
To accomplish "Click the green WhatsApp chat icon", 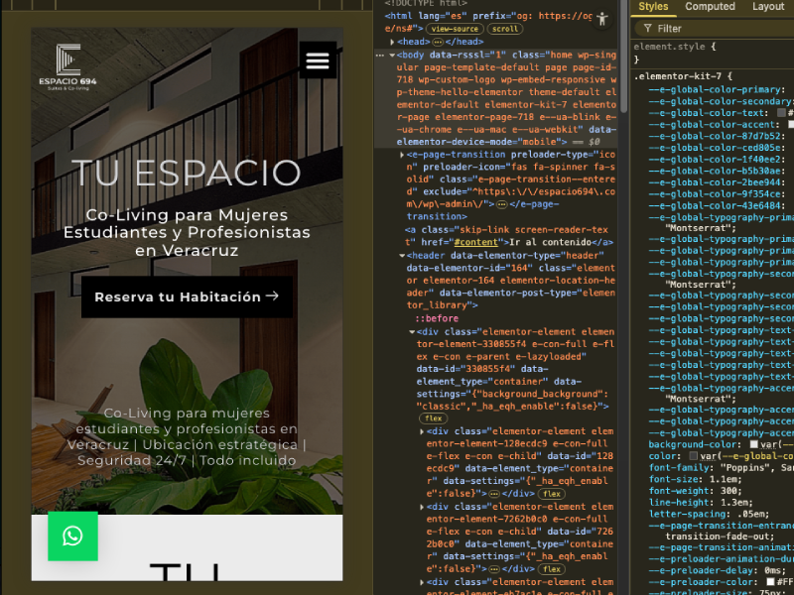I will click(72, 535).
